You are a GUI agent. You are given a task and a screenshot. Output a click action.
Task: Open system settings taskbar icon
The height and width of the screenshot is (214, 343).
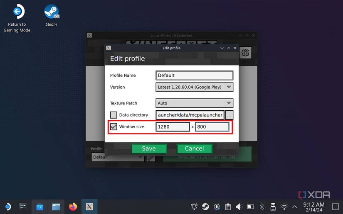23,207
